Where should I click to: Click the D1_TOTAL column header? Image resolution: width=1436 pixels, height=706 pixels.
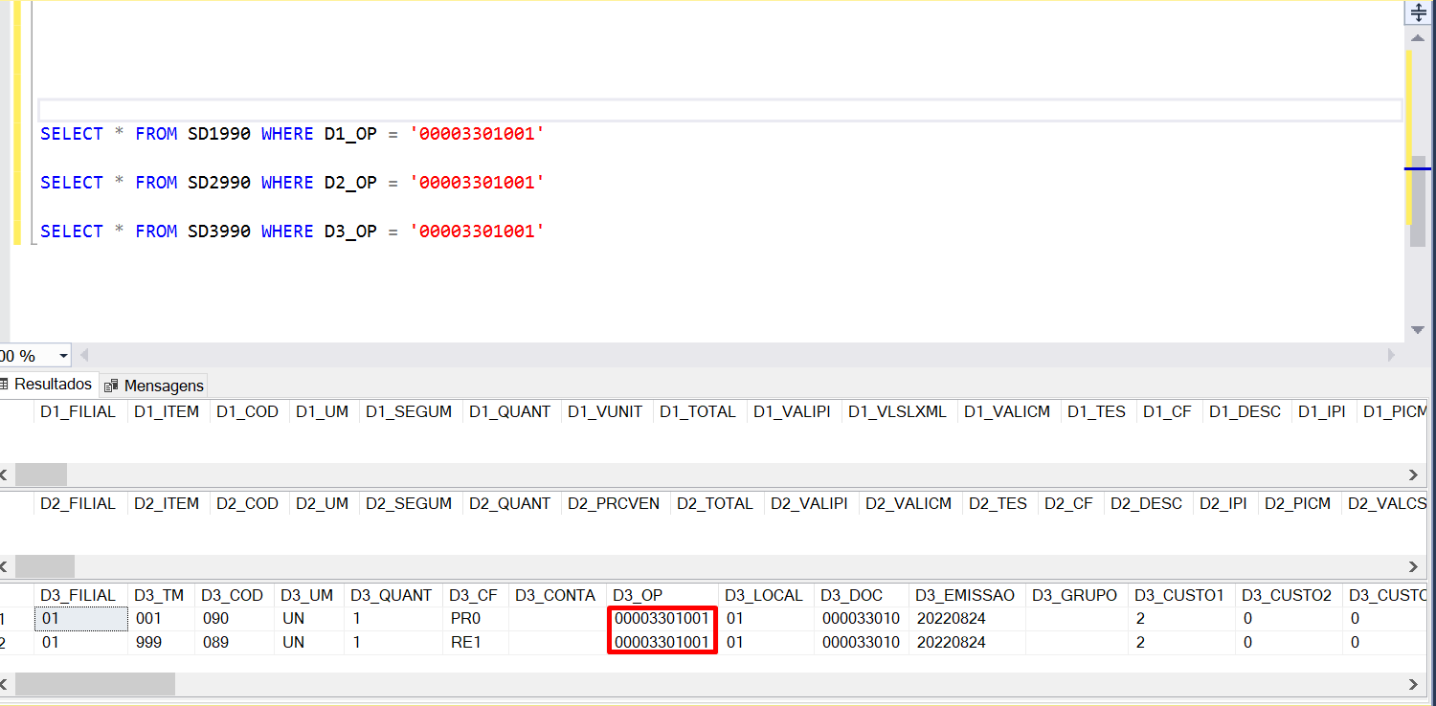click(698, 411)
